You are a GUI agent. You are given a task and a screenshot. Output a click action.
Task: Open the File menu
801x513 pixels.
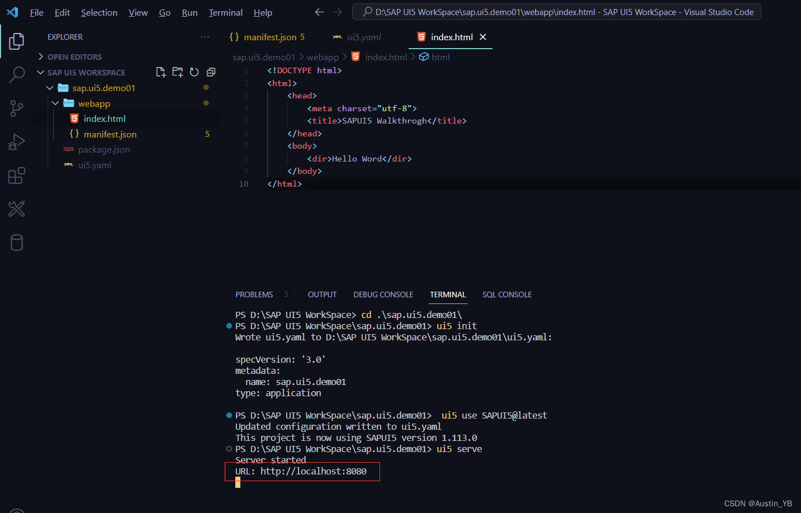[37, 12]
